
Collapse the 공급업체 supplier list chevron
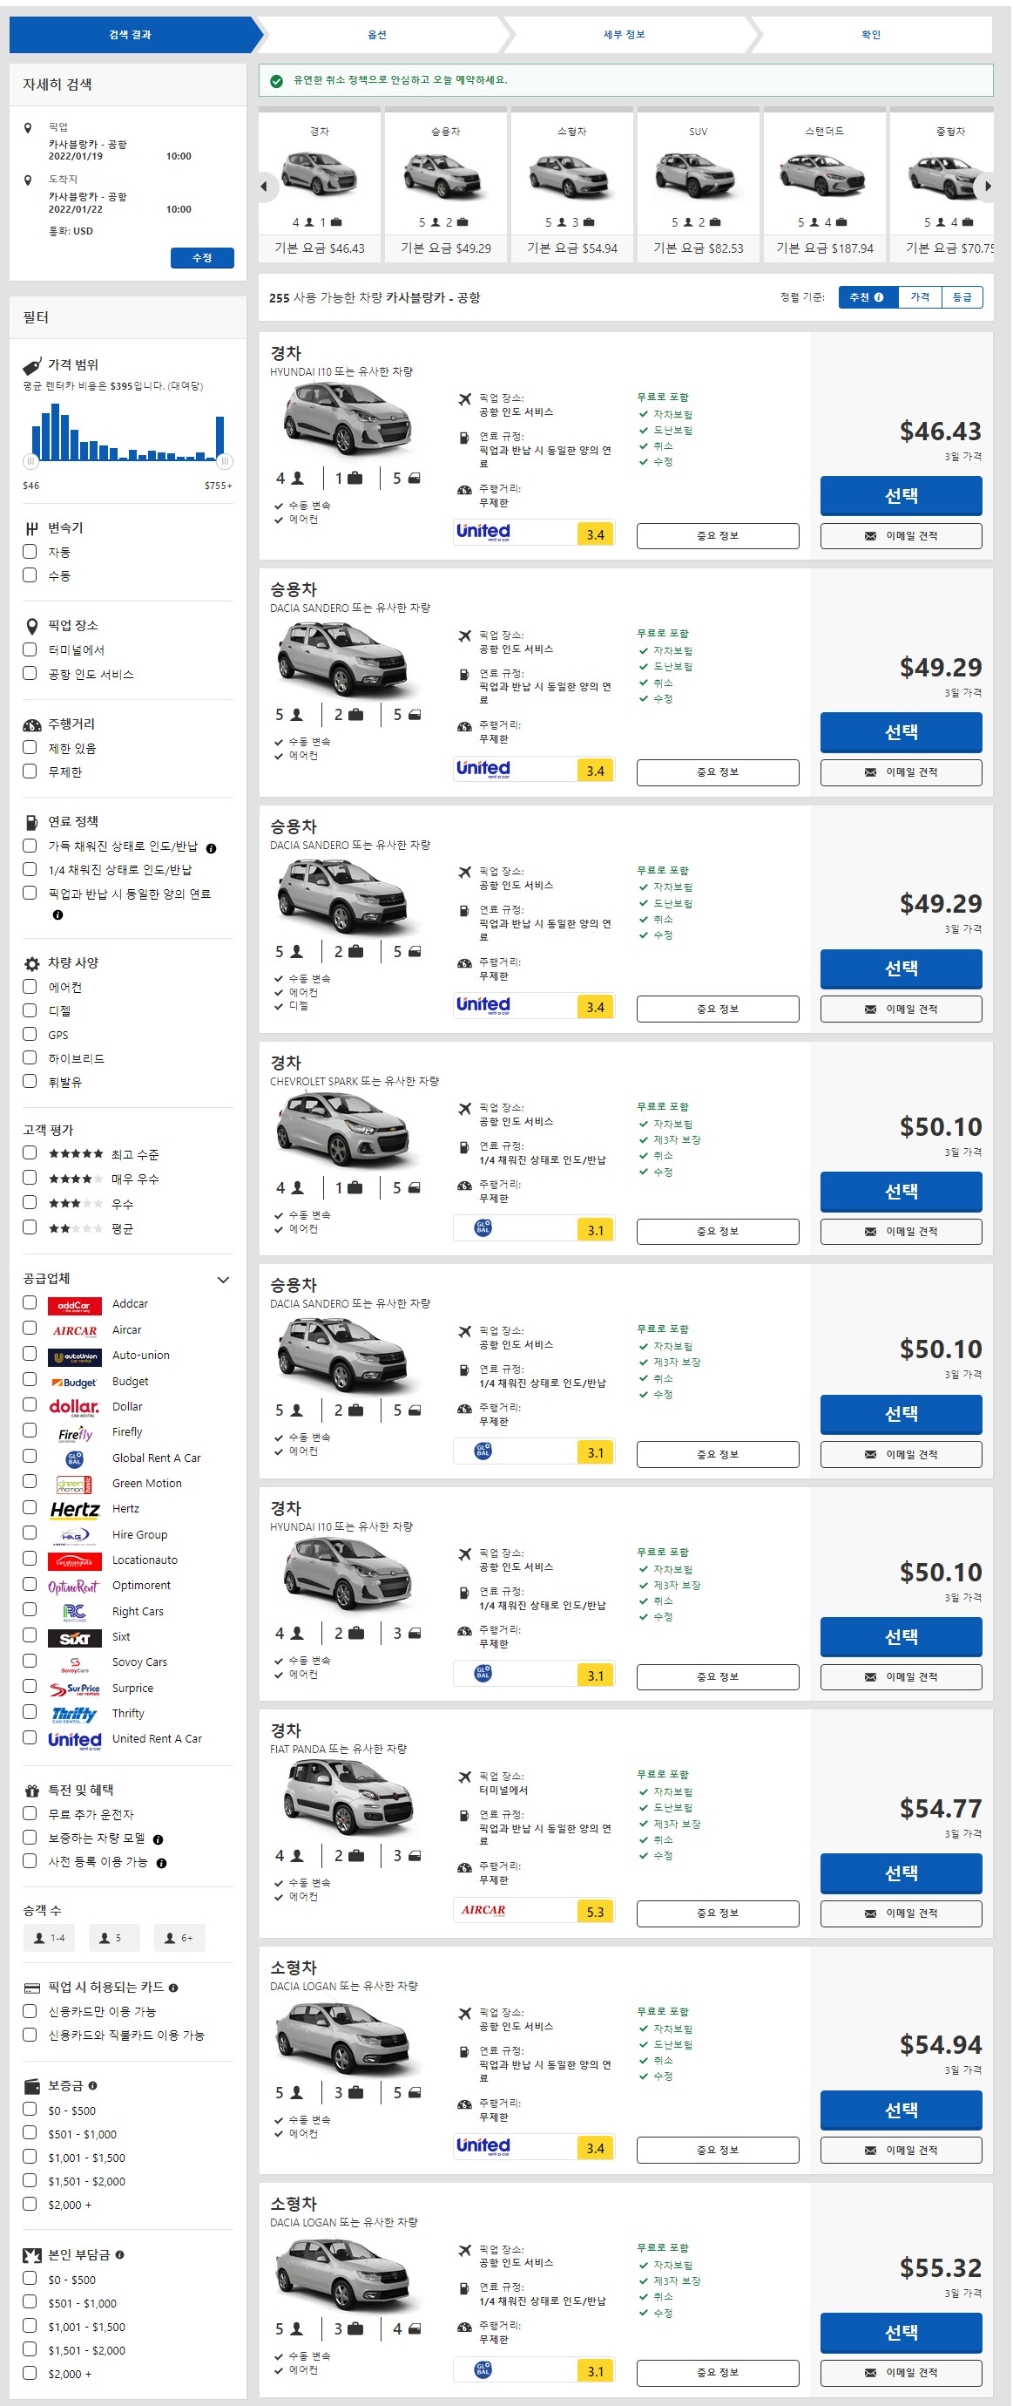[x=223, y=1280]
